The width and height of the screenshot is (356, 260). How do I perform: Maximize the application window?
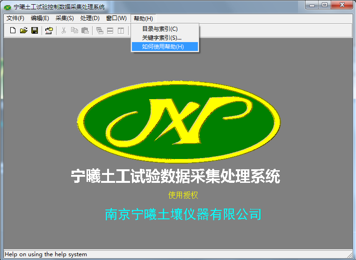tap(325, 5)
